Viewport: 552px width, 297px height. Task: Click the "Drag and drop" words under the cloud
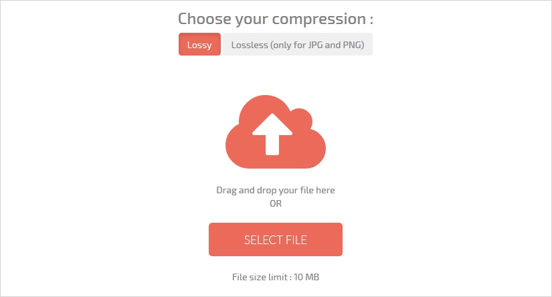coord(244,190)
